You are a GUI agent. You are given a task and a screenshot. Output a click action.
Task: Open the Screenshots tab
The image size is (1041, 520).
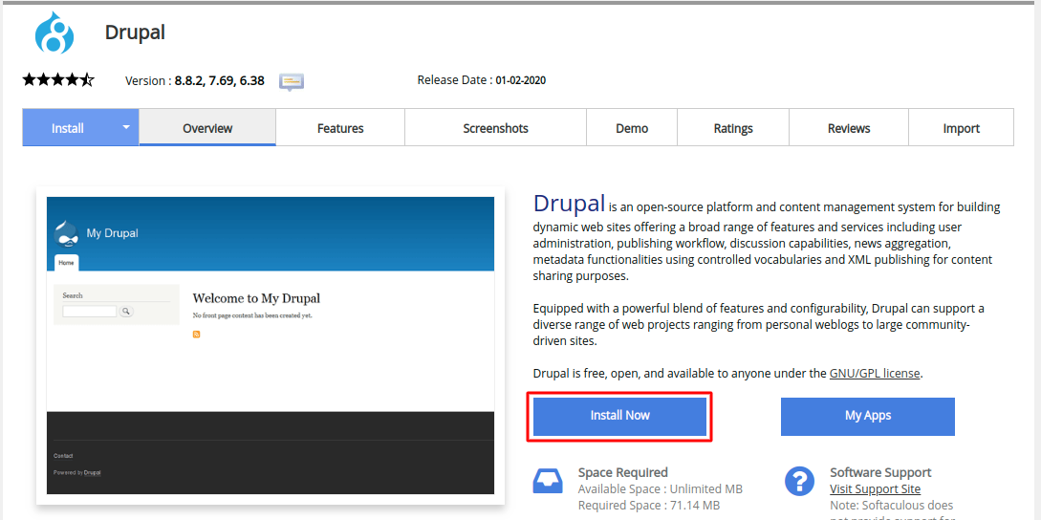496,127
